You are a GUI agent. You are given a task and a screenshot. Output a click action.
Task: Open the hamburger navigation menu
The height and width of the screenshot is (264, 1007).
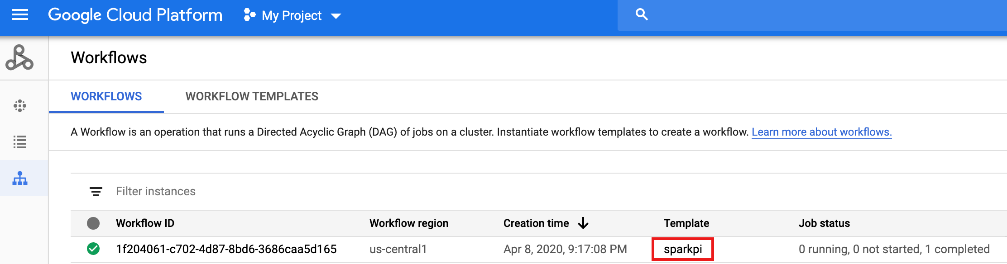click(x=19, y=15)
